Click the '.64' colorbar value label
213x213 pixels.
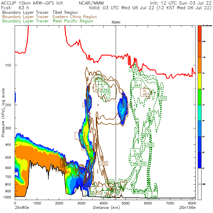203,73
